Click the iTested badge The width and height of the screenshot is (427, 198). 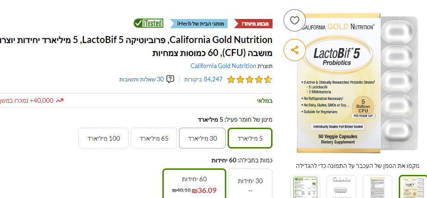coord(149,23)
